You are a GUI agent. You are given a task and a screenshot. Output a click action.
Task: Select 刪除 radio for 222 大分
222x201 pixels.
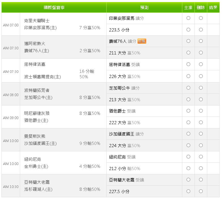coord(201,122)
